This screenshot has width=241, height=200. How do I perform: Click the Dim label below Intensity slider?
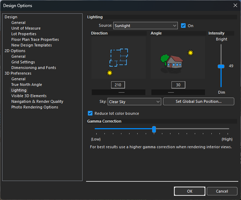(x=222, y=92)
